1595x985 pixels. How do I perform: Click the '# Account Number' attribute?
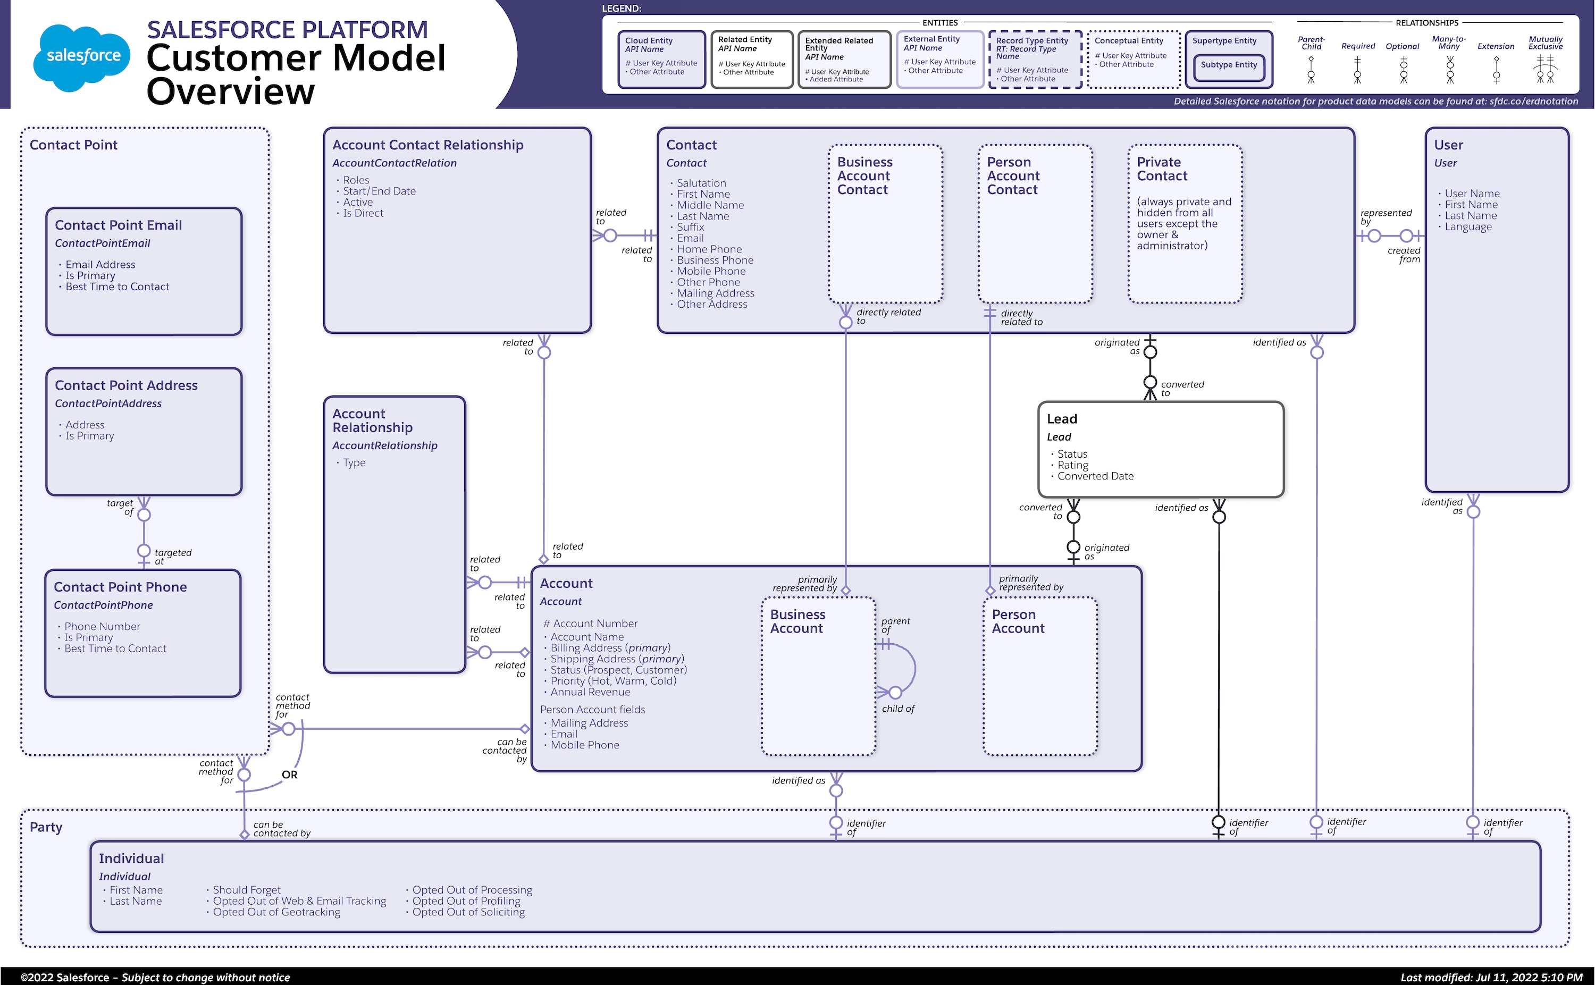(590, 624)
